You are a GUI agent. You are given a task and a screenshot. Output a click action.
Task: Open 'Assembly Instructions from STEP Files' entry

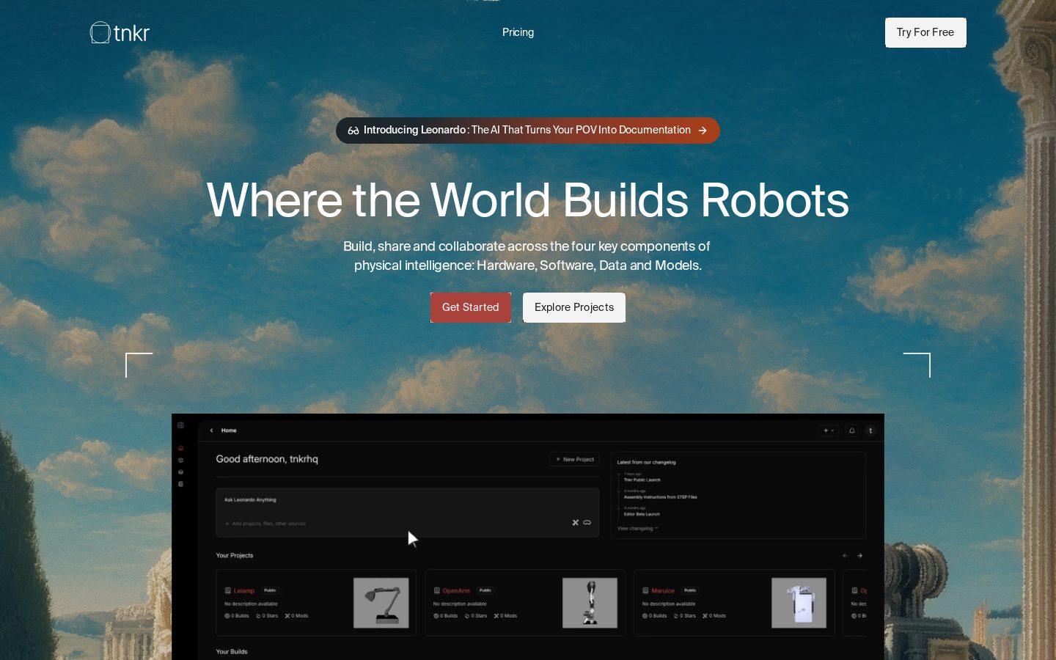660,497
